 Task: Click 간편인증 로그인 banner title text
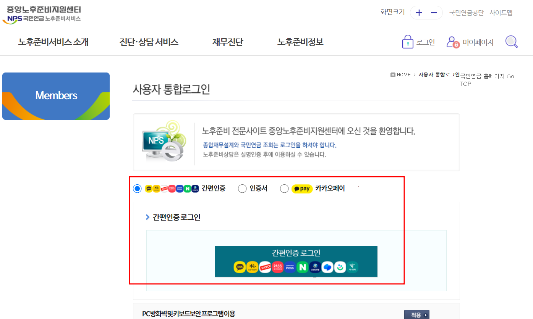click(x=296, y=253)
